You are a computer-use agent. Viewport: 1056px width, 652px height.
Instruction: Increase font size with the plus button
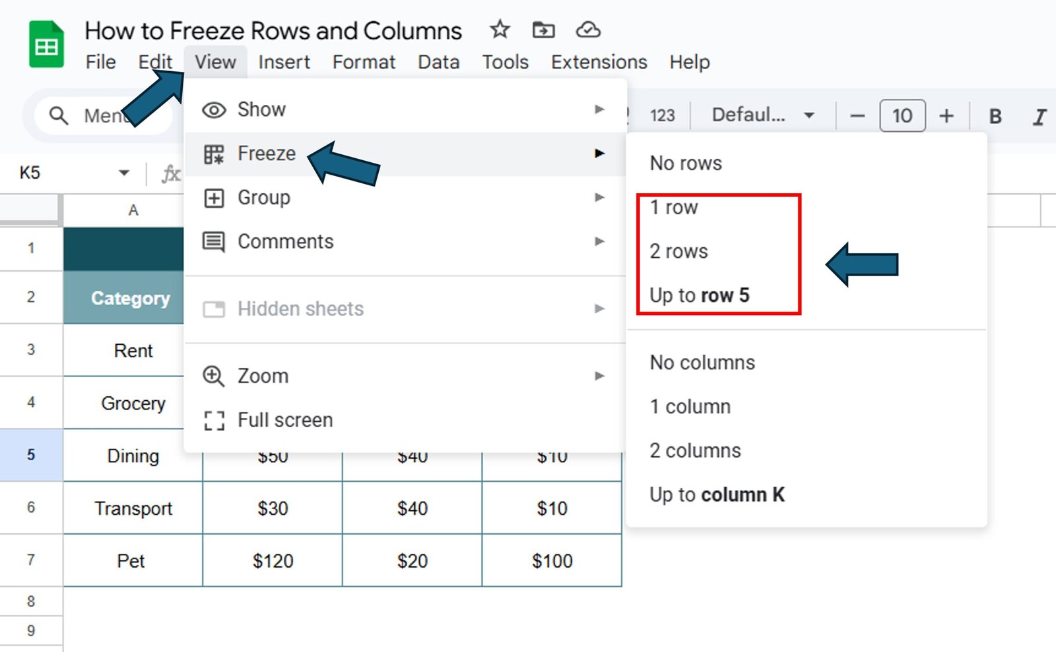946,116
